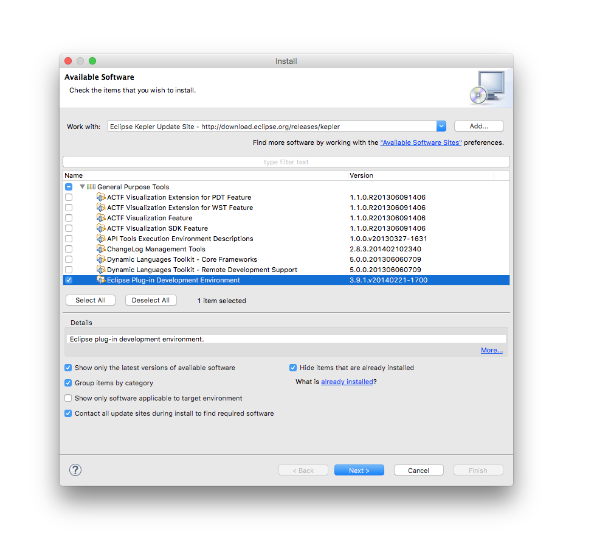The image size is (594, 560).
Task: Click the ACTF Visualization Extension for PDT feature icon
Action: [x=101, y=197]
